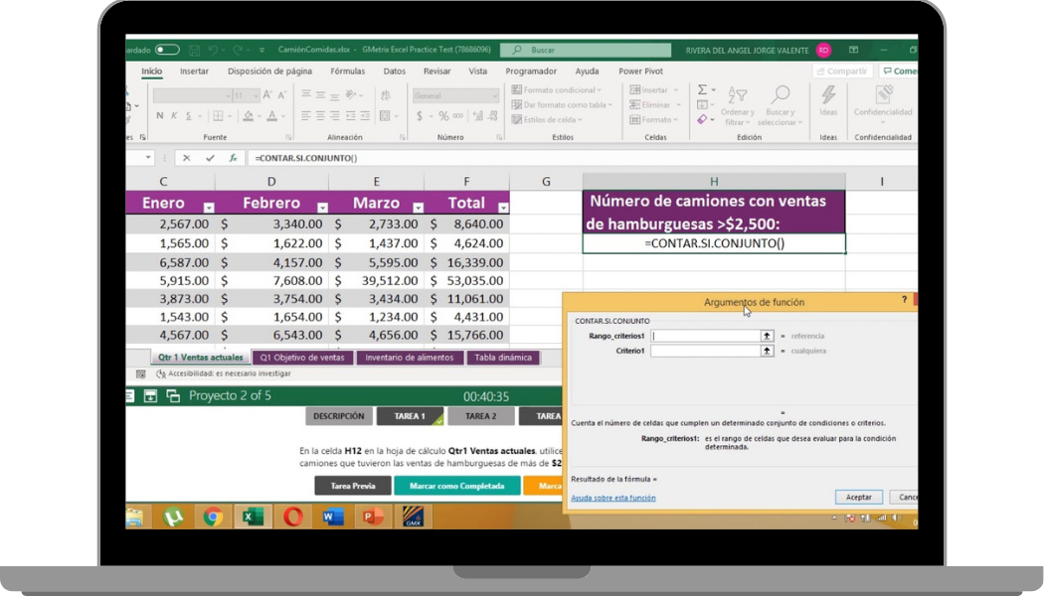Collapse dialog using Rango_criterios1 range selector icon
The width and height of the screenshot is (1044, 596).
[767, 336]
